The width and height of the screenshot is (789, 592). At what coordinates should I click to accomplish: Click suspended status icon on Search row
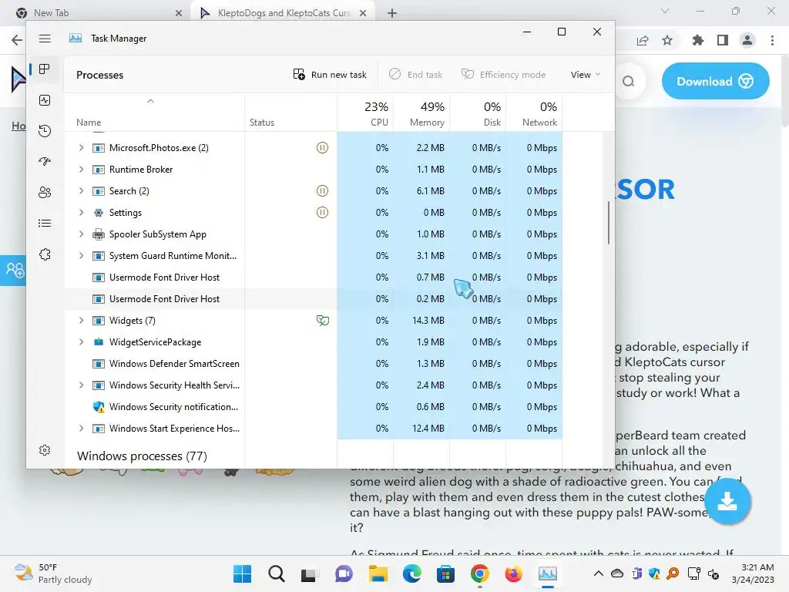tap(322, 191)
